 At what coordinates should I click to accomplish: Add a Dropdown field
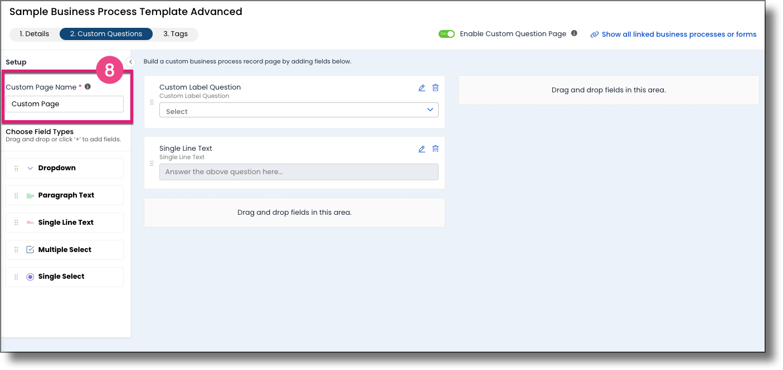click(x=65, y=168)
